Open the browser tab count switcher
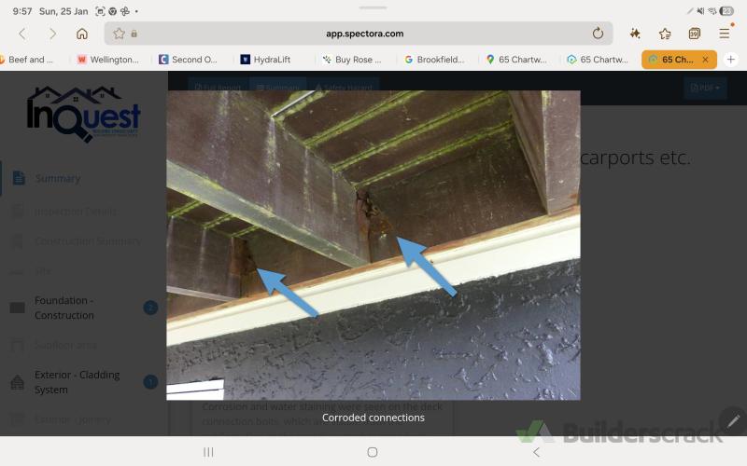This screenshot has height=466, width=747. [695, 34]
